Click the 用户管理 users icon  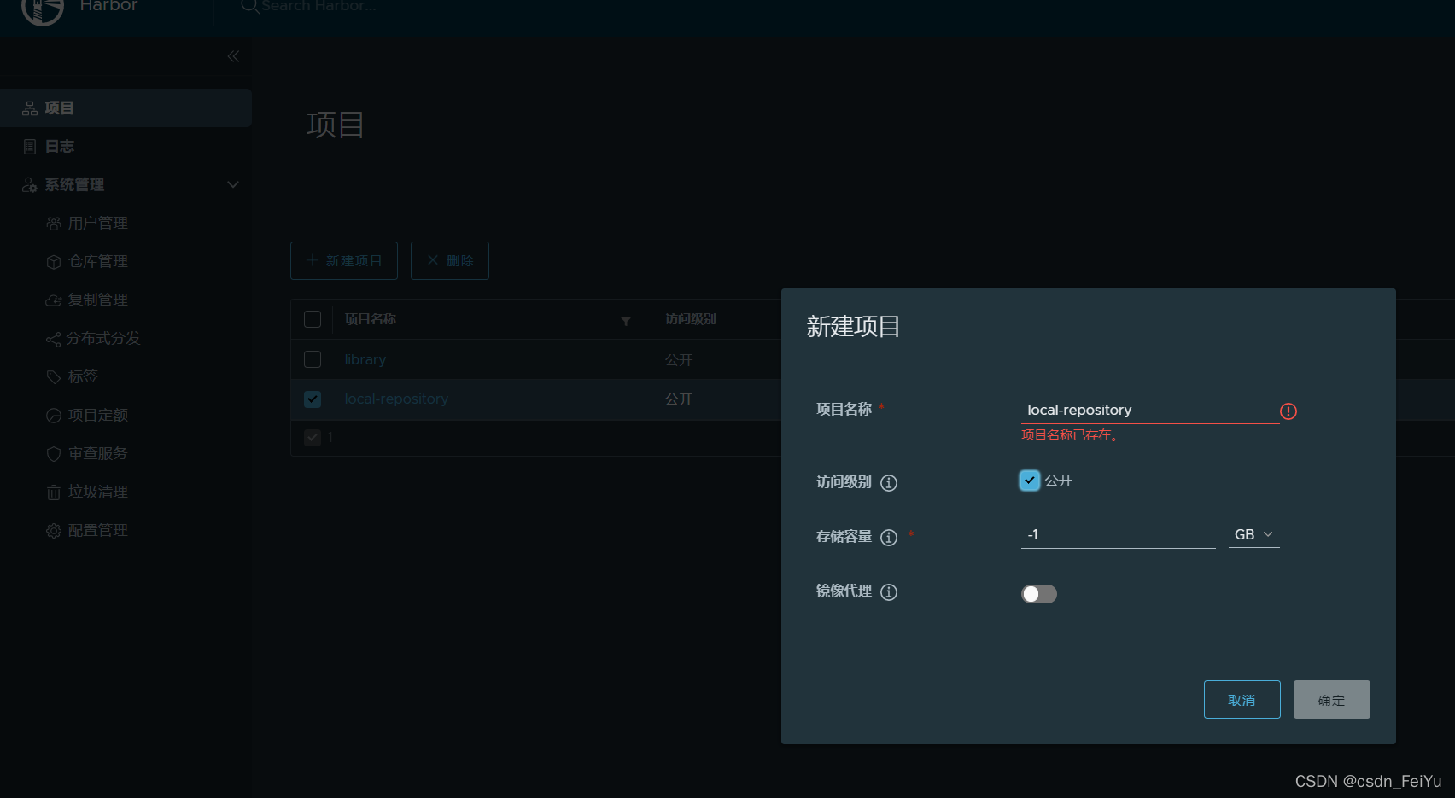tap(53, 224)
